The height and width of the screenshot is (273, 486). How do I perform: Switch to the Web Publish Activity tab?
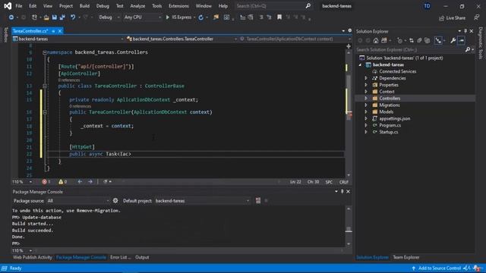point(33,257)
